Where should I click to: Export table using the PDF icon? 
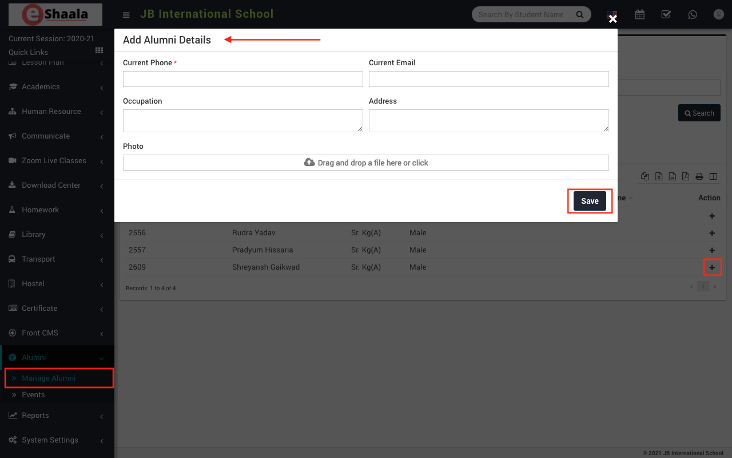coord(685,177)
